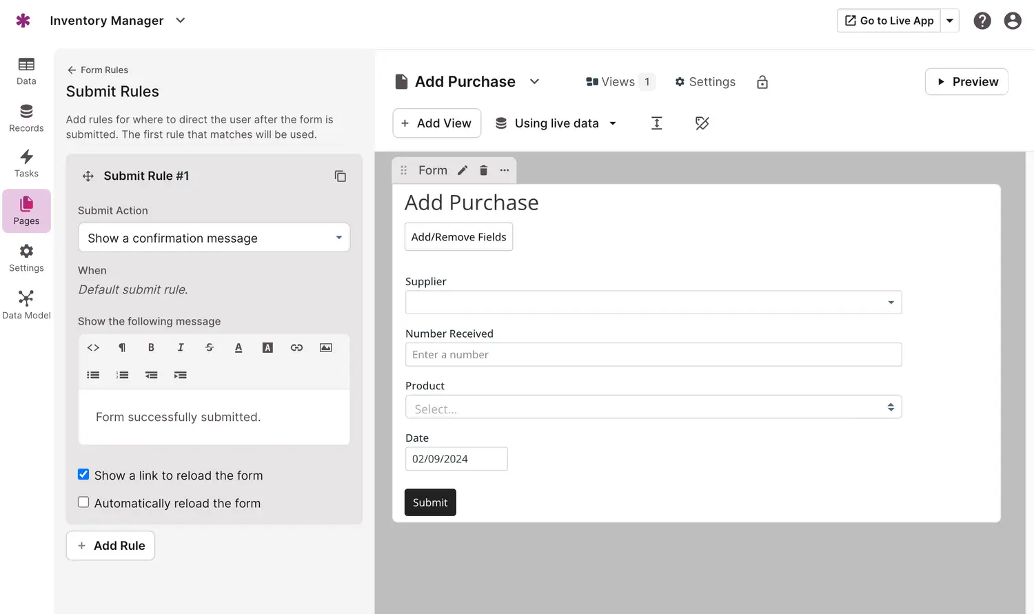The width and height of the screenshot is (1034, 614).
Task: Click the pencil edit icon beside Form
Action: click(463, 171)
